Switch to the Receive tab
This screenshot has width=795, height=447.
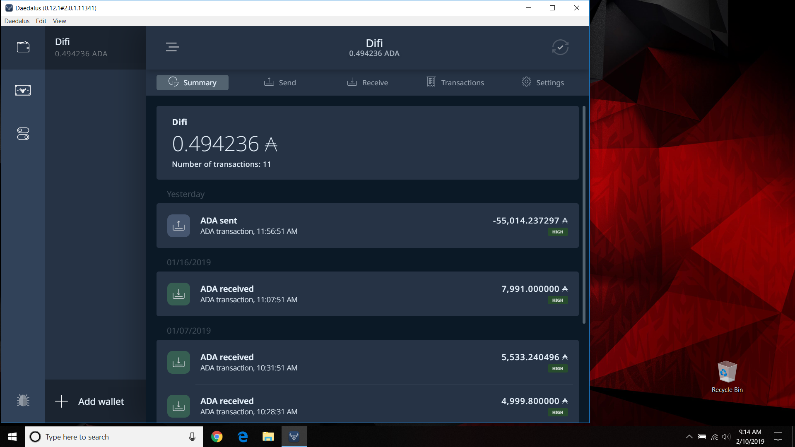tap(367, 82)
